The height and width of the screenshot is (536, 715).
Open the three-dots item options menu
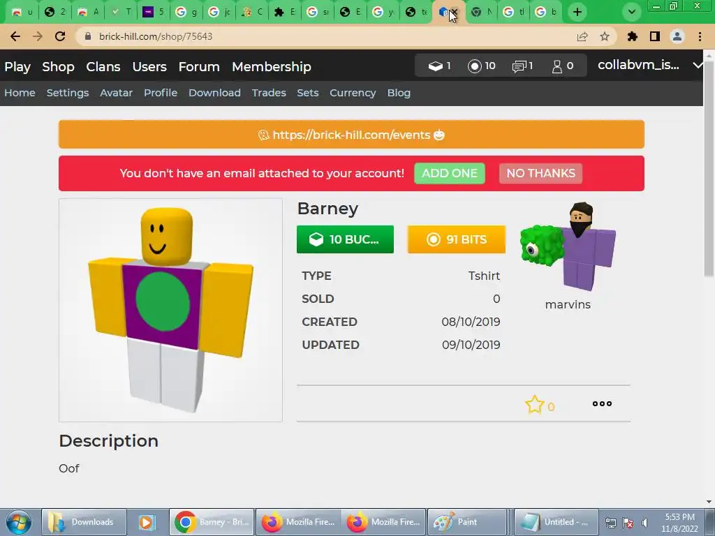pyautogui.click(x=602, y=403)
